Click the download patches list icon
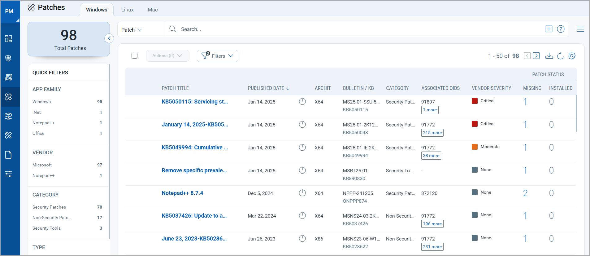The height and width of the screenshot is (256, 590). (x=549, y=56)
